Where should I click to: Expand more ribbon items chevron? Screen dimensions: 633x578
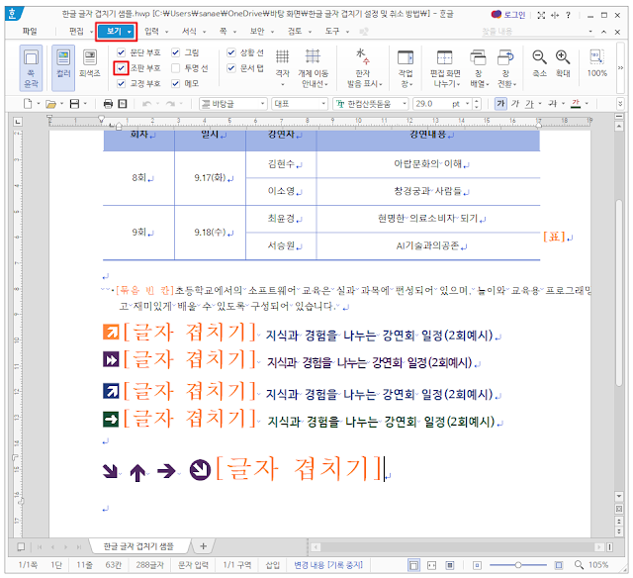coord(620,68)
